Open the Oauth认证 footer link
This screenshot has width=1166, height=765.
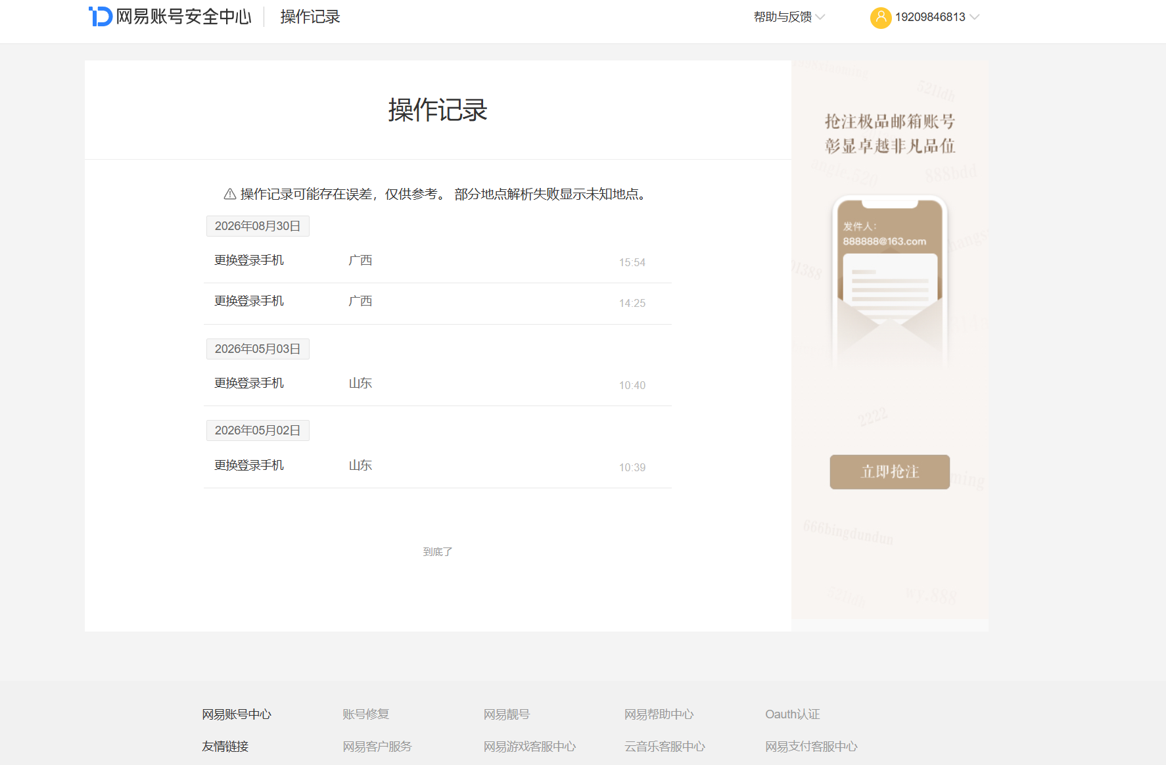pyautogui.click(x=793, y=714)
